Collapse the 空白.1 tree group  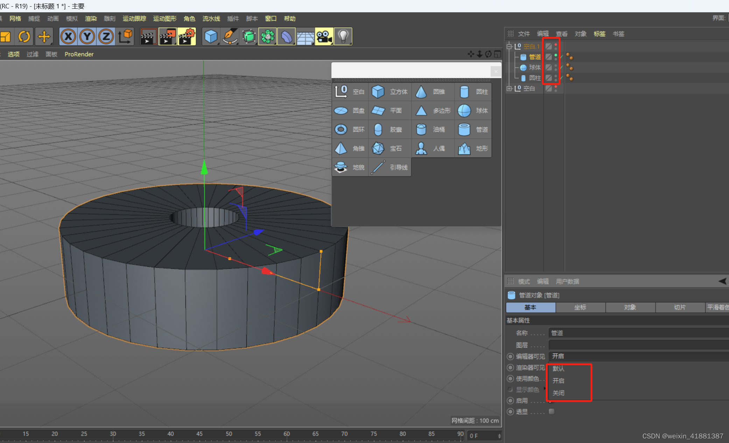pyautogui.click(x=509, y=46)
